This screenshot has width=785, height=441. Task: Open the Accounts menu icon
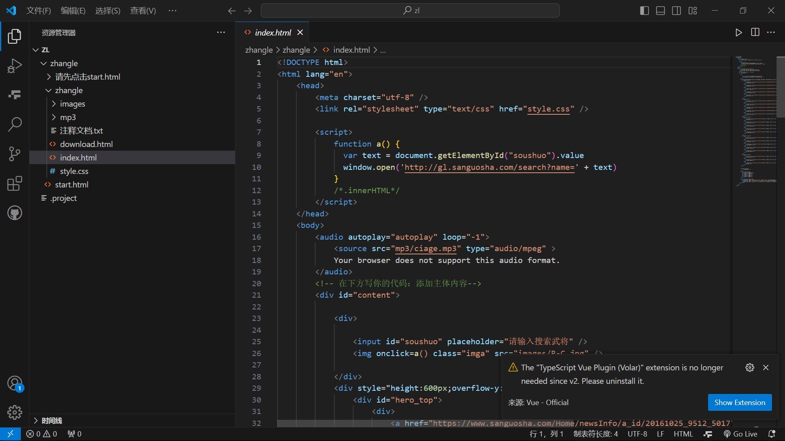[14, 383]
